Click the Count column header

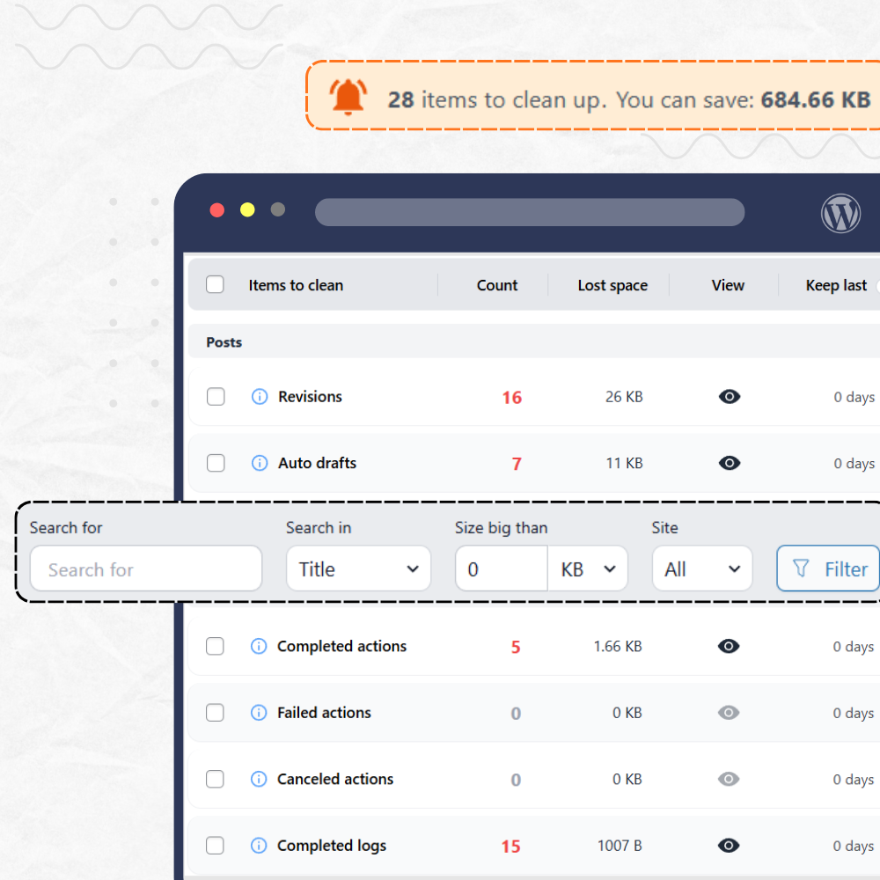(496, 285)
